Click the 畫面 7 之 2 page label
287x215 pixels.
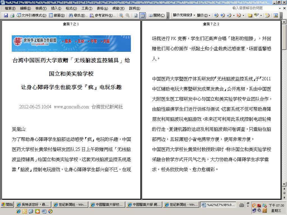point(211,24)
